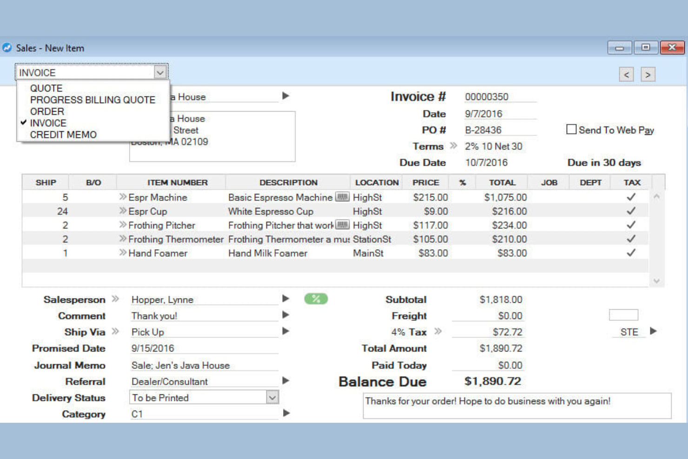This screenshot has height=459, width=688.
Task: Click the DESCRIPTION column header
Action: click(x=288, y=182)
